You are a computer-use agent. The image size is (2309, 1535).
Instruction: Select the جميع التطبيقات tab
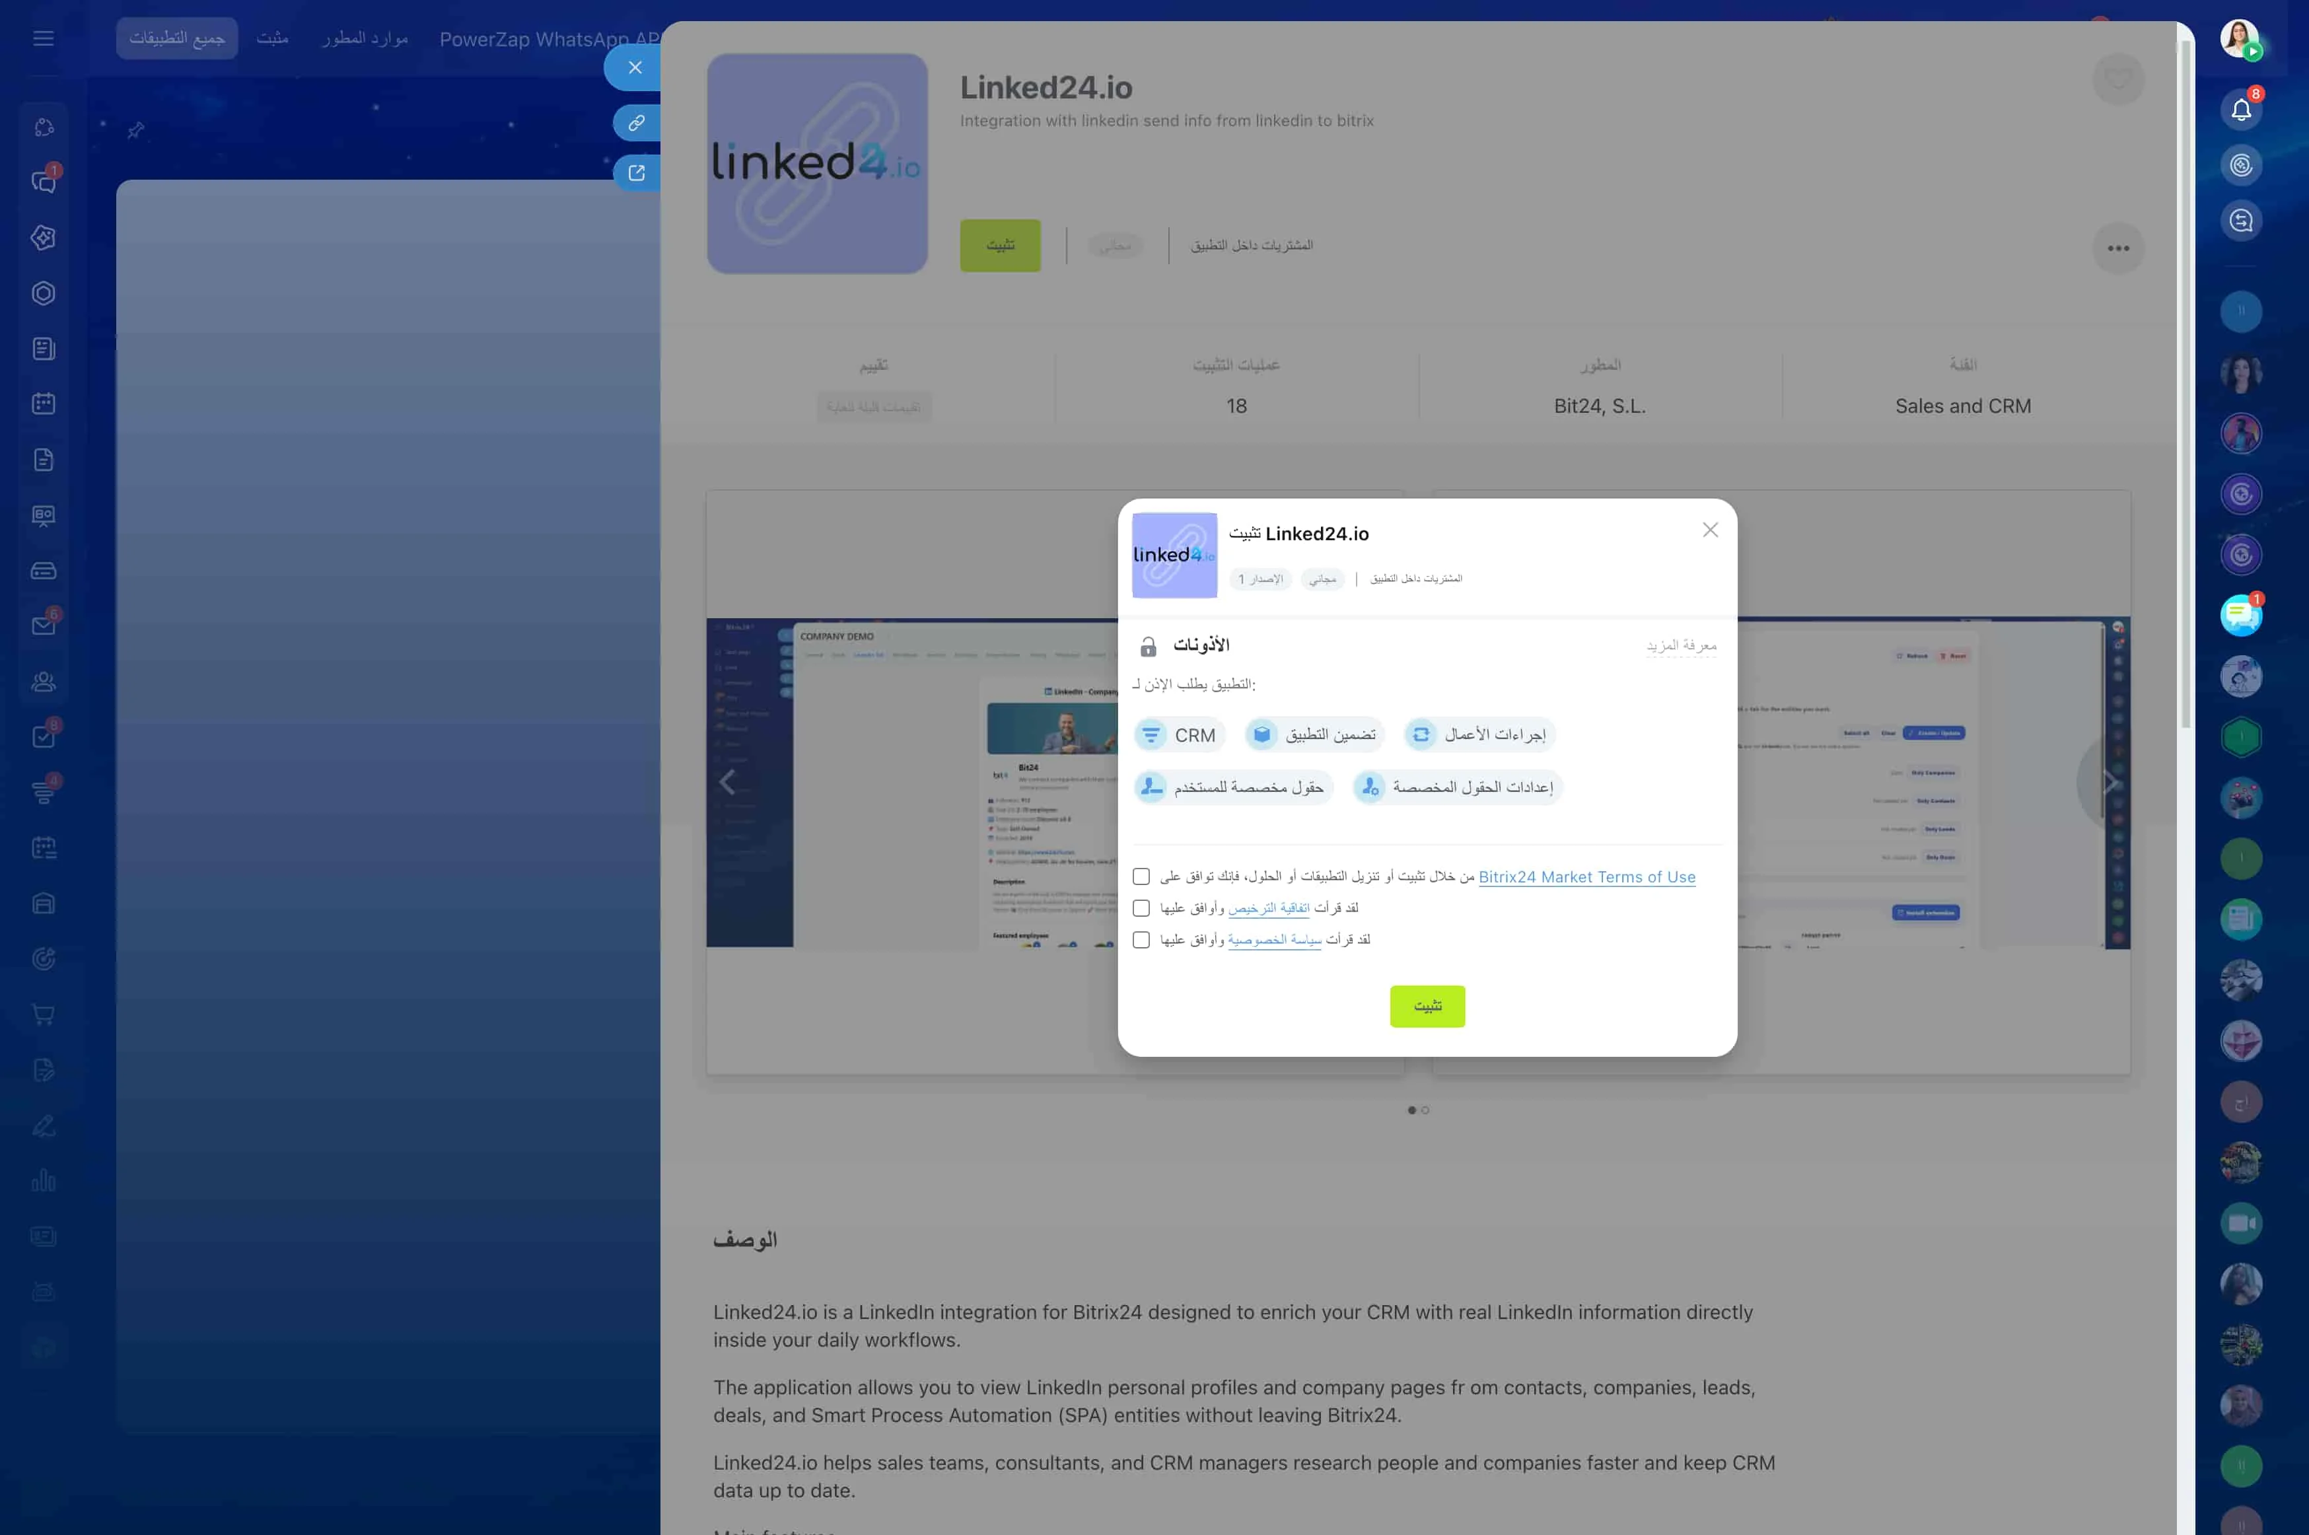pos(177,38)
